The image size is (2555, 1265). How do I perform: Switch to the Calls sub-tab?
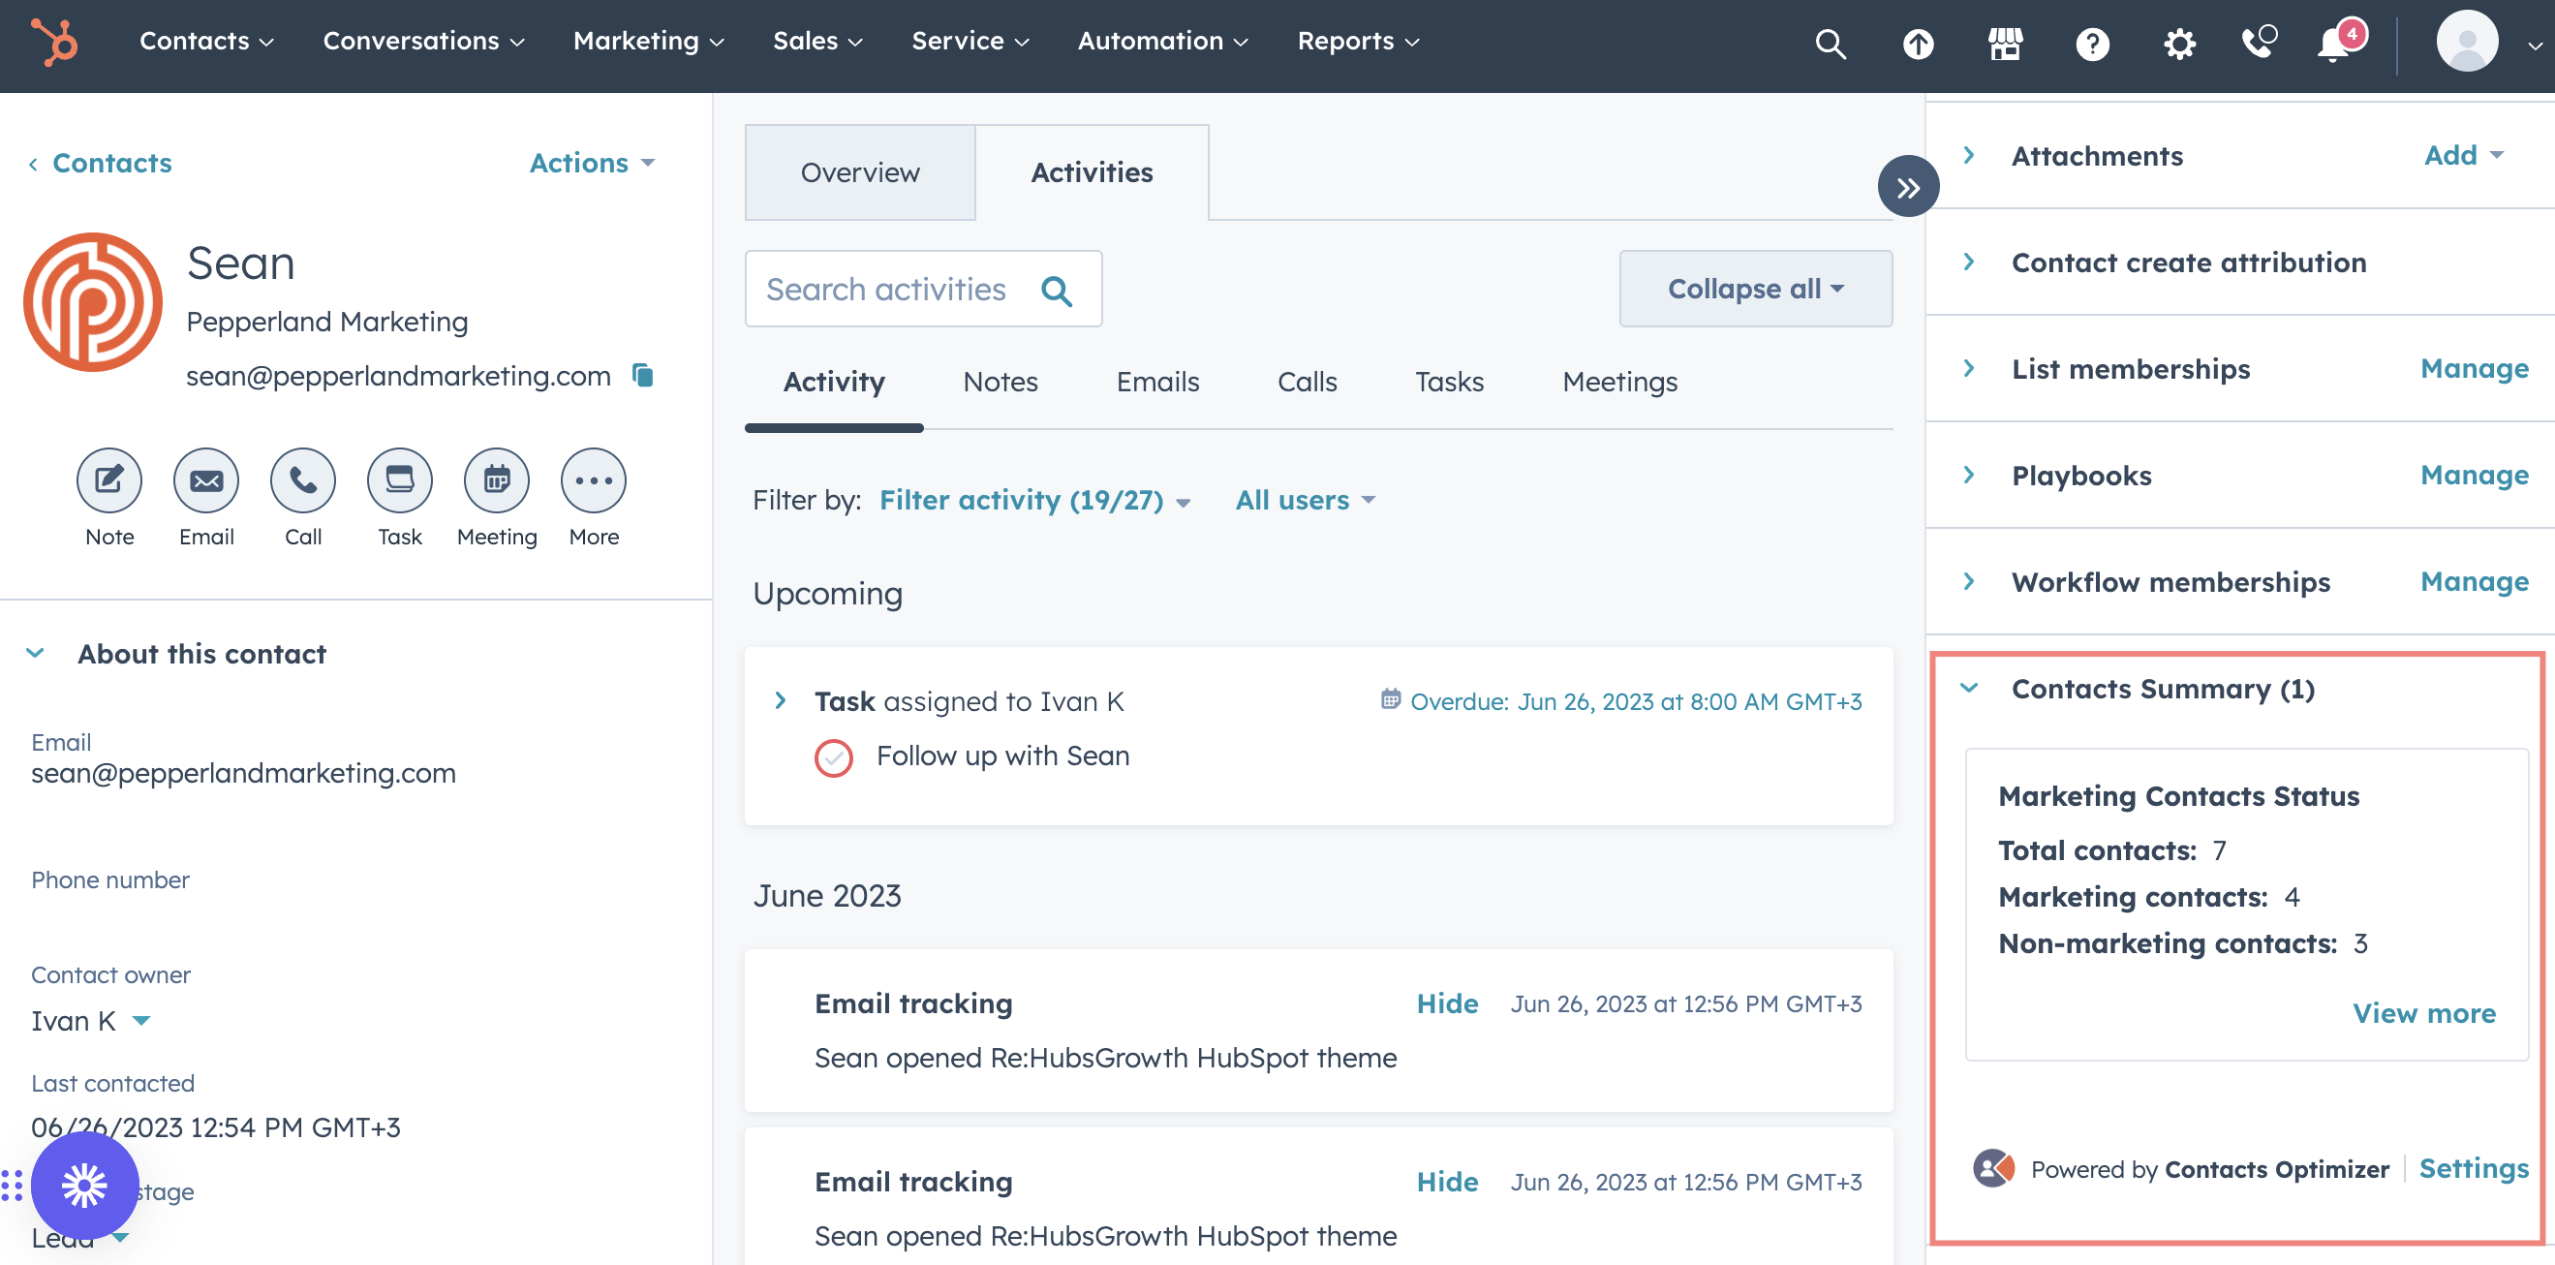1307,382
